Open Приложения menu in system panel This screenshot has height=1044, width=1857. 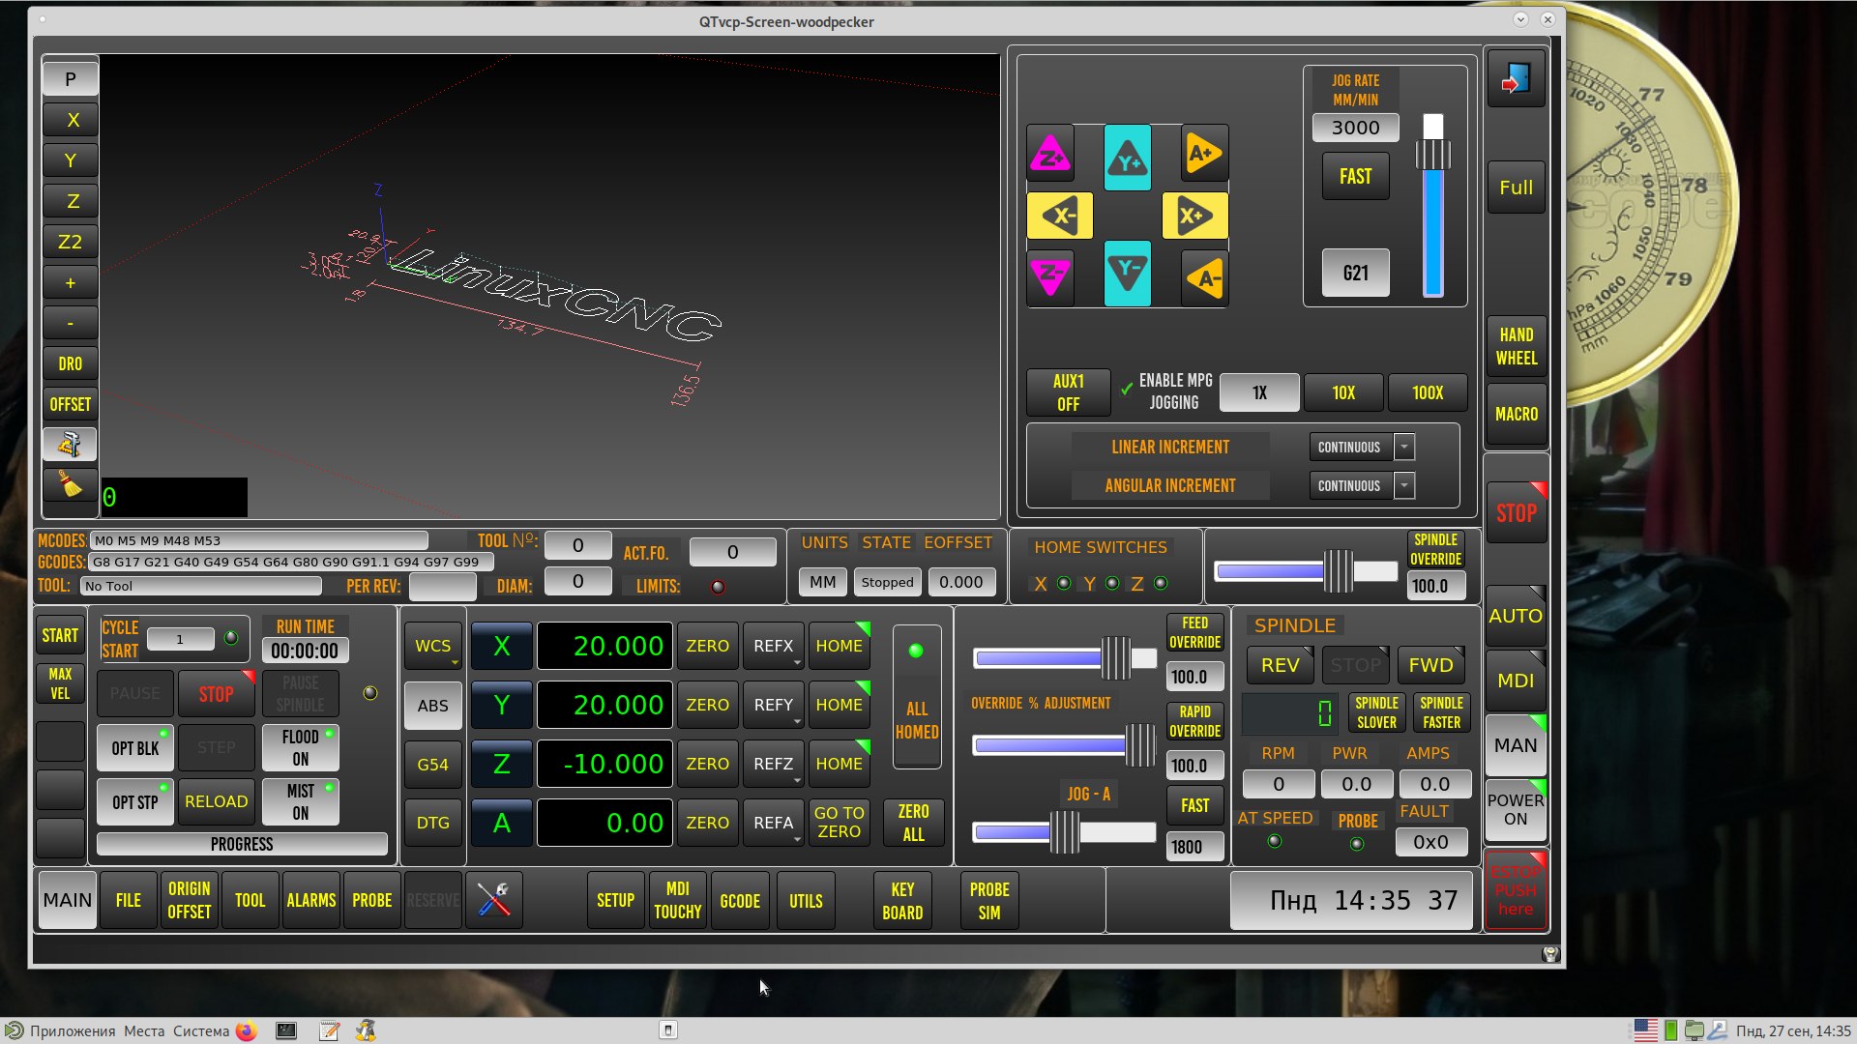tap(73, 1030)
